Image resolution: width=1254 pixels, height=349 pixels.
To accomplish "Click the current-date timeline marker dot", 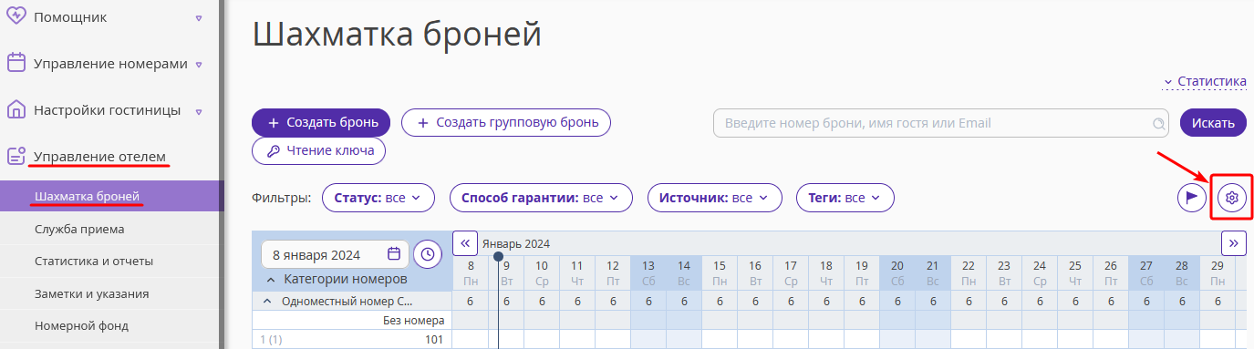I will point(498,256).
